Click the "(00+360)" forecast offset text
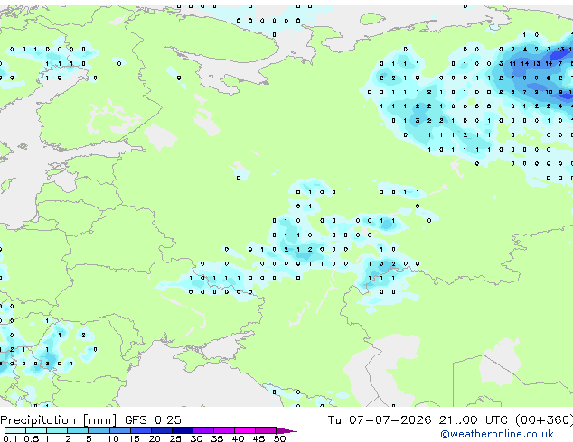Screen dimensions: 573x442 544,420
